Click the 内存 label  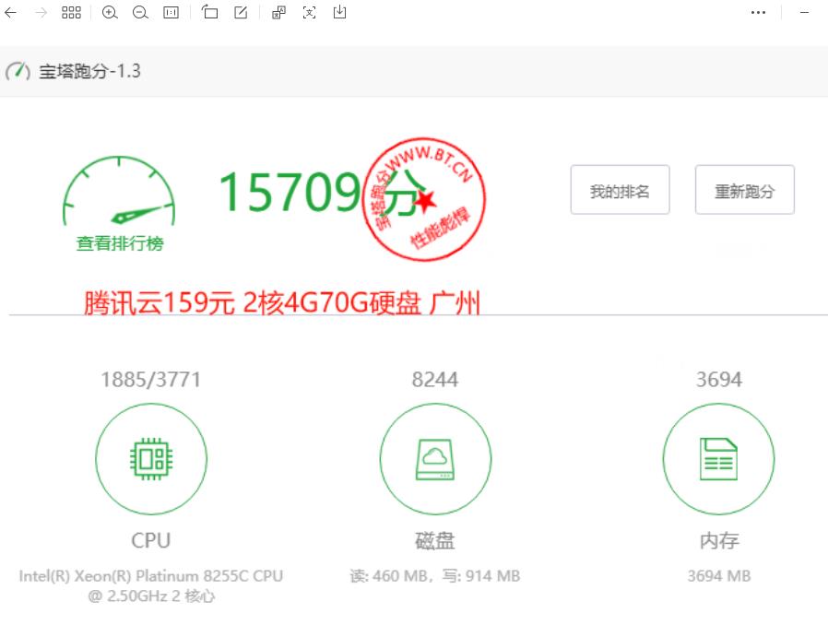(x=719, y=540)
